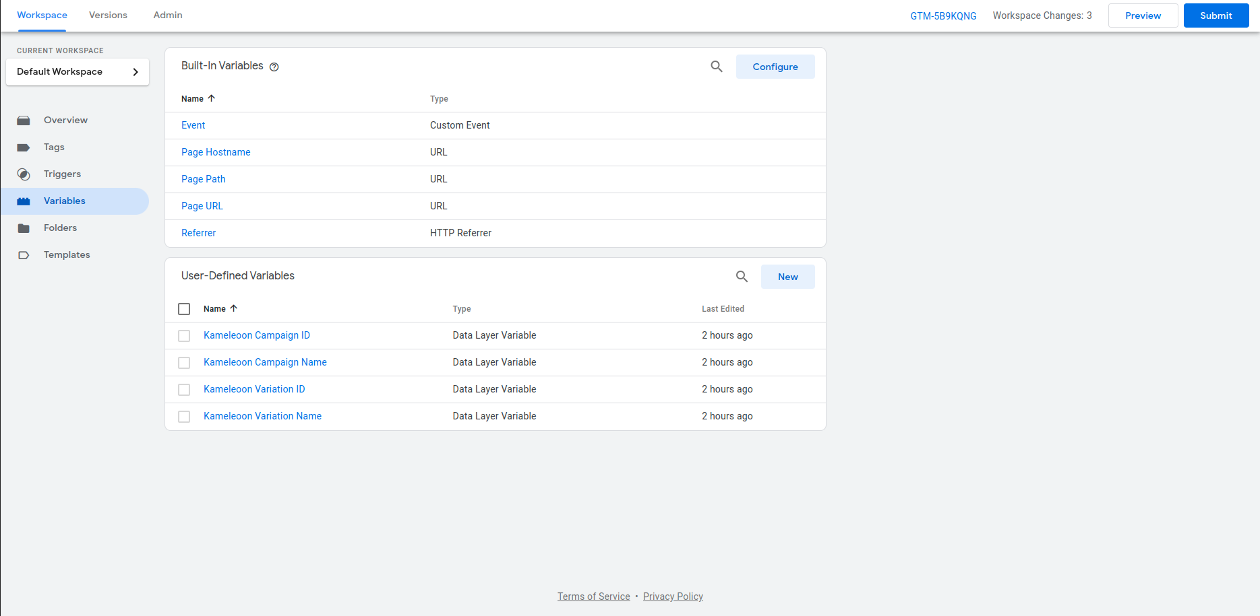The image size is (1260, 616).
Task: Check the Kameleoon Variation ID row checkbox
Action: (x=184, y=390)
